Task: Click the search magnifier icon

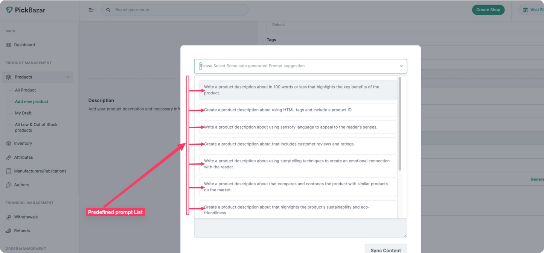Action: [x=108, y=10]
